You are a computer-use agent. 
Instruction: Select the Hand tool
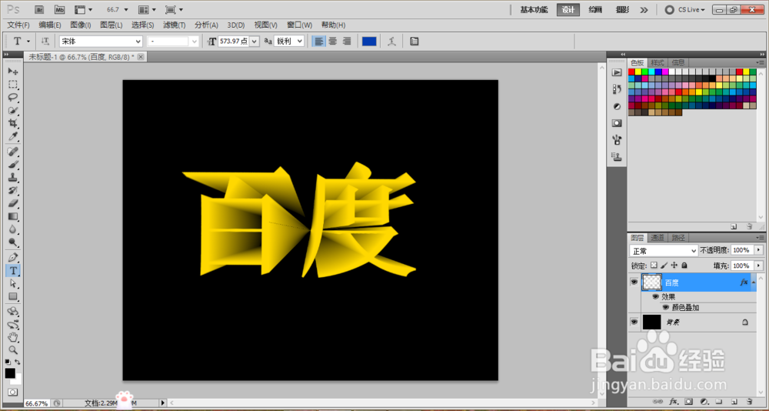click(13, 337)
